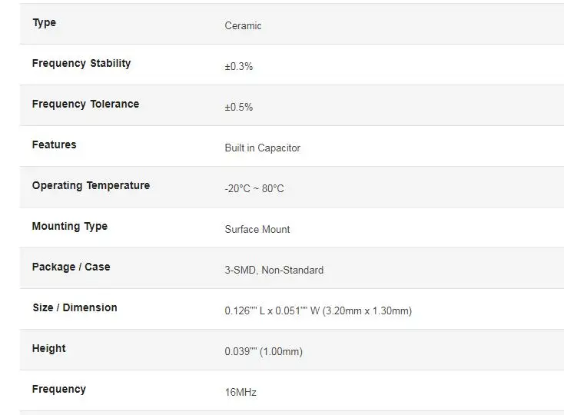The image size is (564, 415).
Task: Select the -20°C ~ 80°C value
Action: tap(254, 189)
